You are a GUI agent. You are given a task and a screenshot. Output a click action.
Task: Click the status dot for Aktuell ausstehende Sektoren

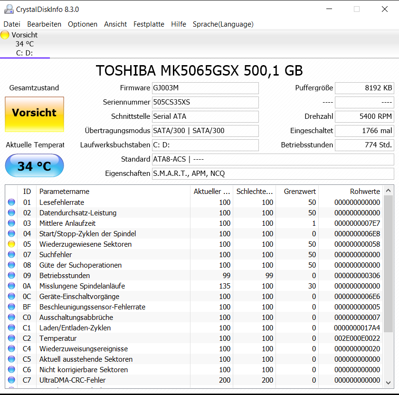(x=11, y=359)
